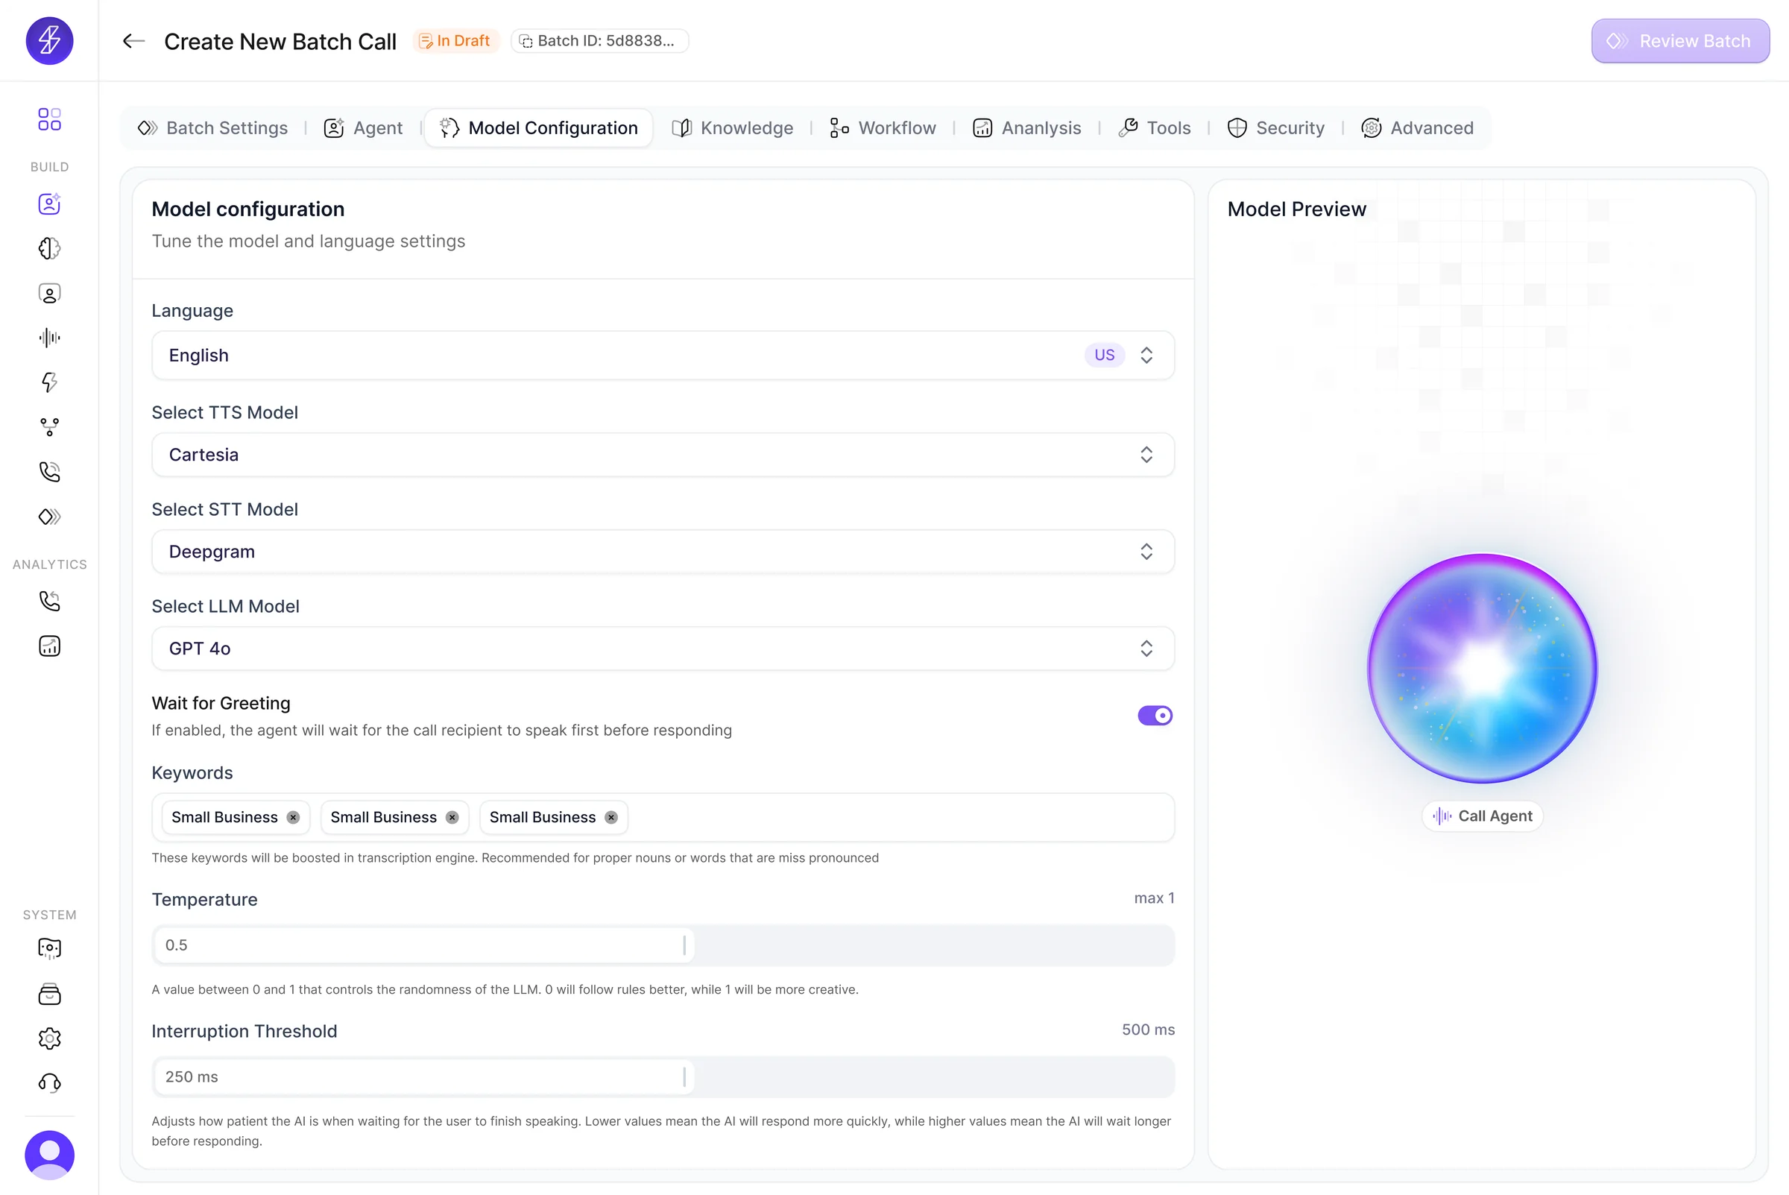Click the brain icon in sidebar
Image resolution: width=1789 pixels, height=1195 pixels.
pos(49,248)
